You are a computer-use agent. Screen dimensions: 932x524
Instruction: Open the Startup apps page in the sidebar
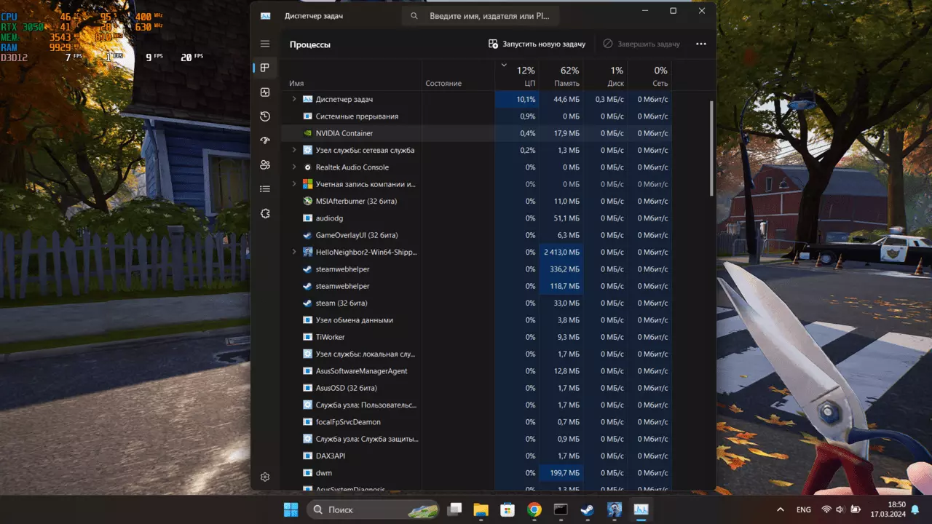click(x=265, y=140)
